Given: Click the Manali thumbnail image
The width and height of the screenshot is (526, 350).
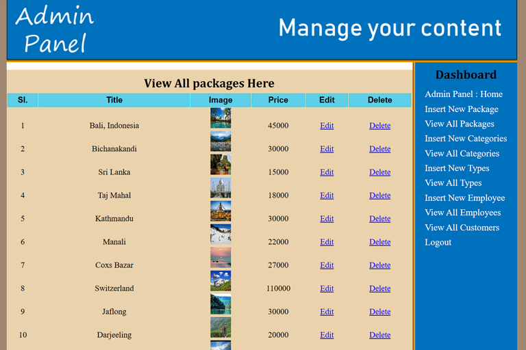Looking at the screenshot, I should click(221, 234).
